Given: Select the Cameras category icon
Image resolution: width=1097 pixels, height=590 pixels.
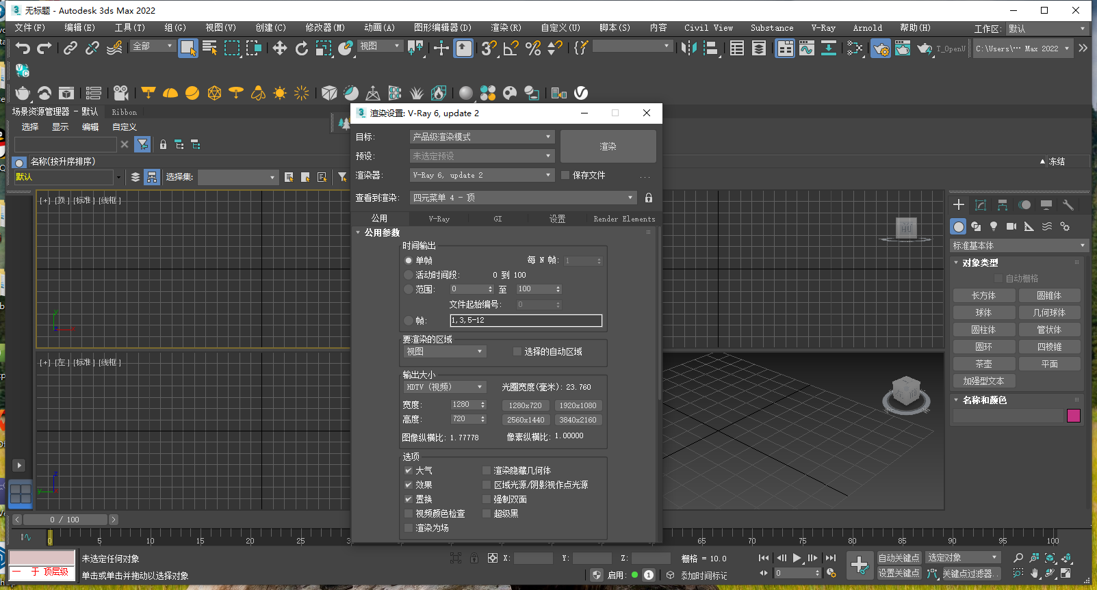Looking at the screenshot, I should click(x=1011, y=226).
